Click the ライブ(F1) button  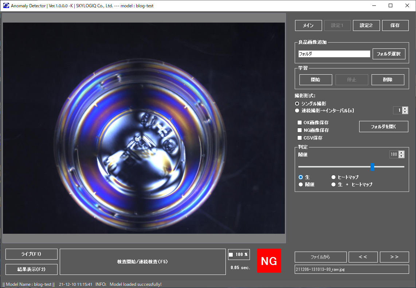31,254
